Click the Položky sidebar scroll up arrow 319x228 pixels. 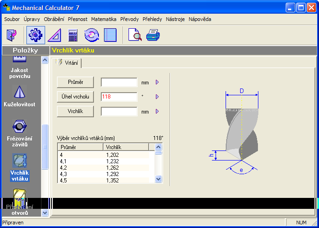(x=45, y=60)
